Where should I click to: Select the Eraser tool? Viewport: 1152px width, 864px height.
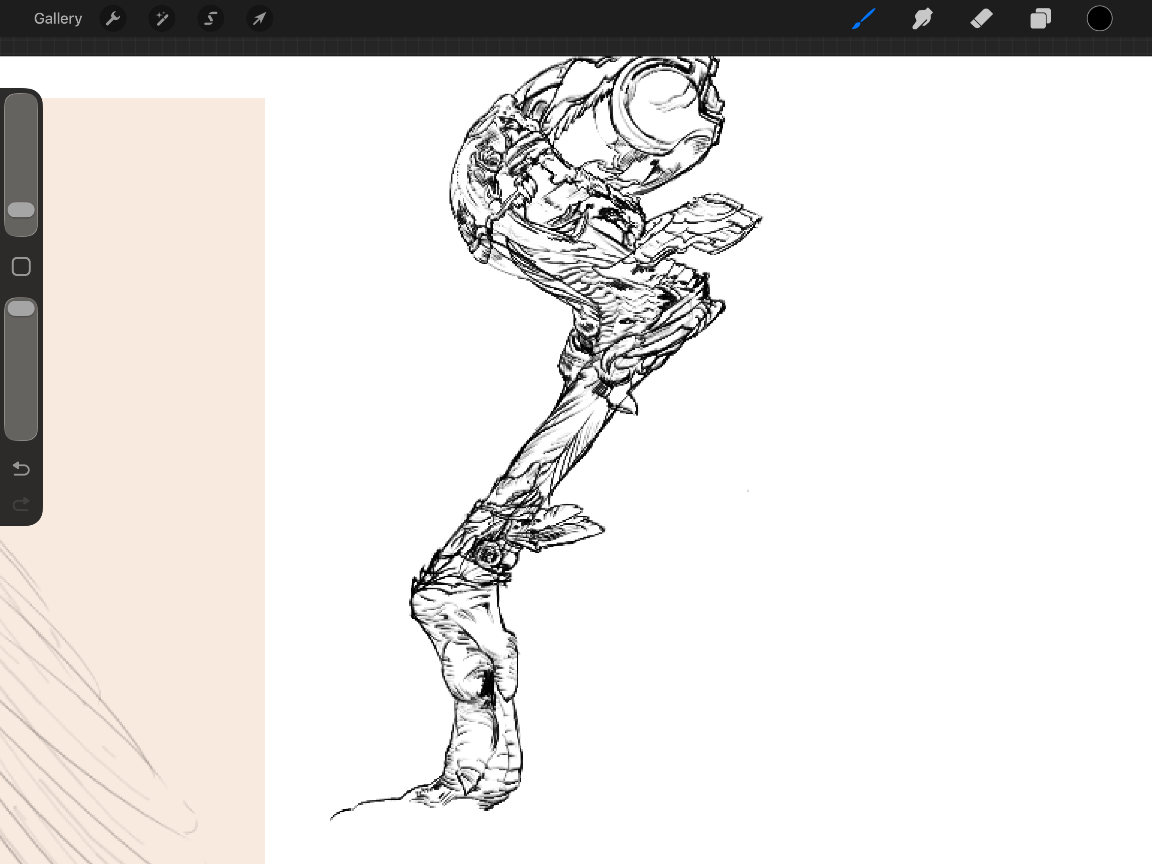click(982, 19)
